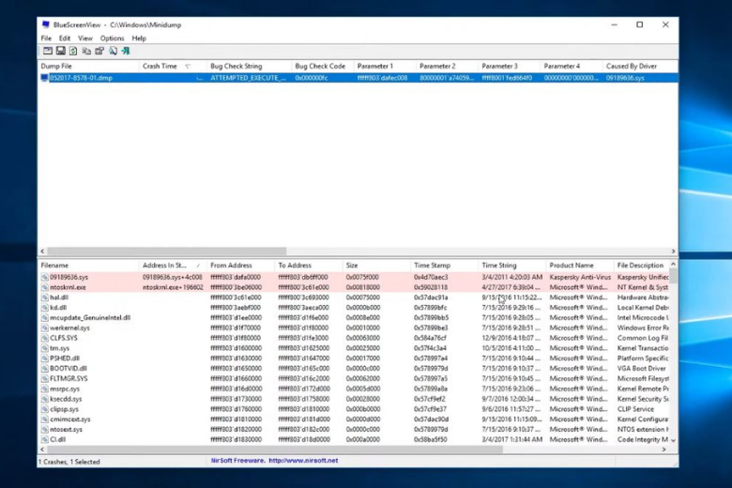Open the View menu
This screenshot has width=732, height=488.
click(85, 38)
